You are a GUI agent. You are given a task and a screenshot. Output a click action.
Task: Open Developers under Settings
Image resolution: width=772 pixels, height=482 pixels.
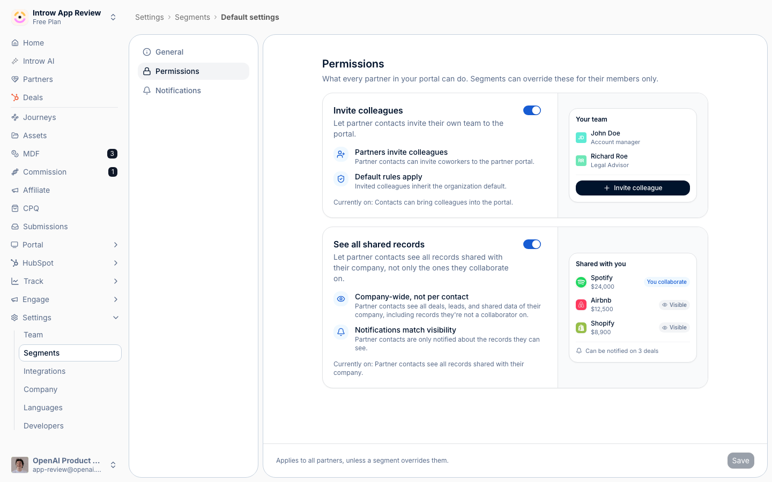click(x=70, y=426)
